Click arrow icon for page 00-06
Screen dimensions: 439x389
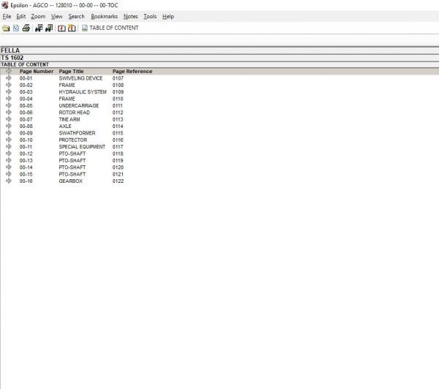click(9, 112)
